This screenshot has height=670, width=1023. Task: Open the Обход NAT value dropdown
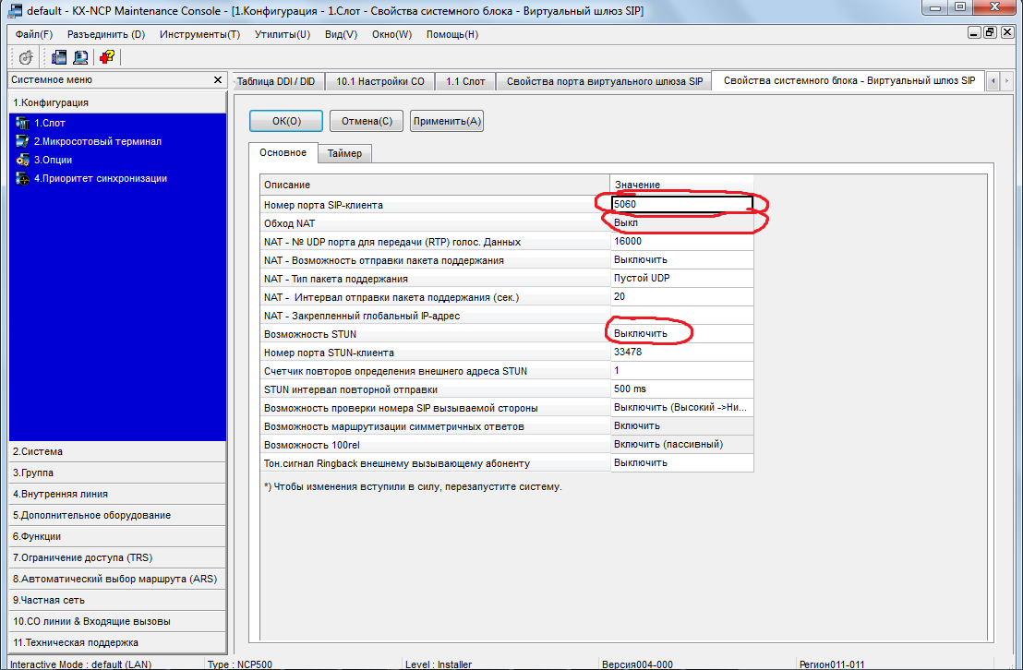[x=681, y=223]
